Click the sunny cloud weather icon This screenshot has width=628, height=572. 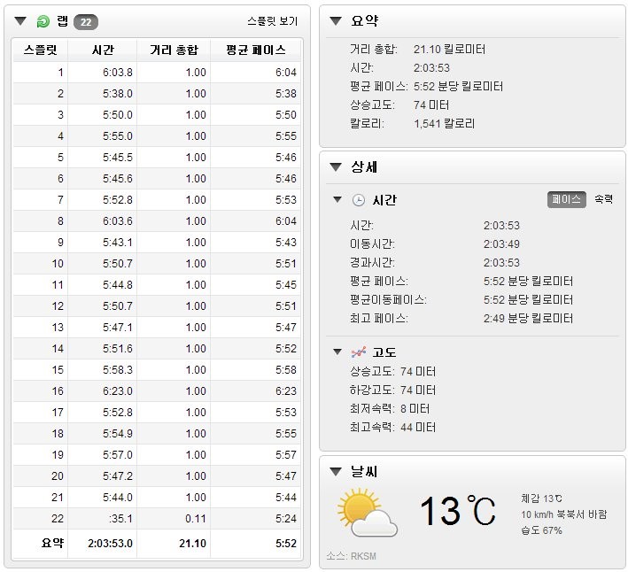366,513
